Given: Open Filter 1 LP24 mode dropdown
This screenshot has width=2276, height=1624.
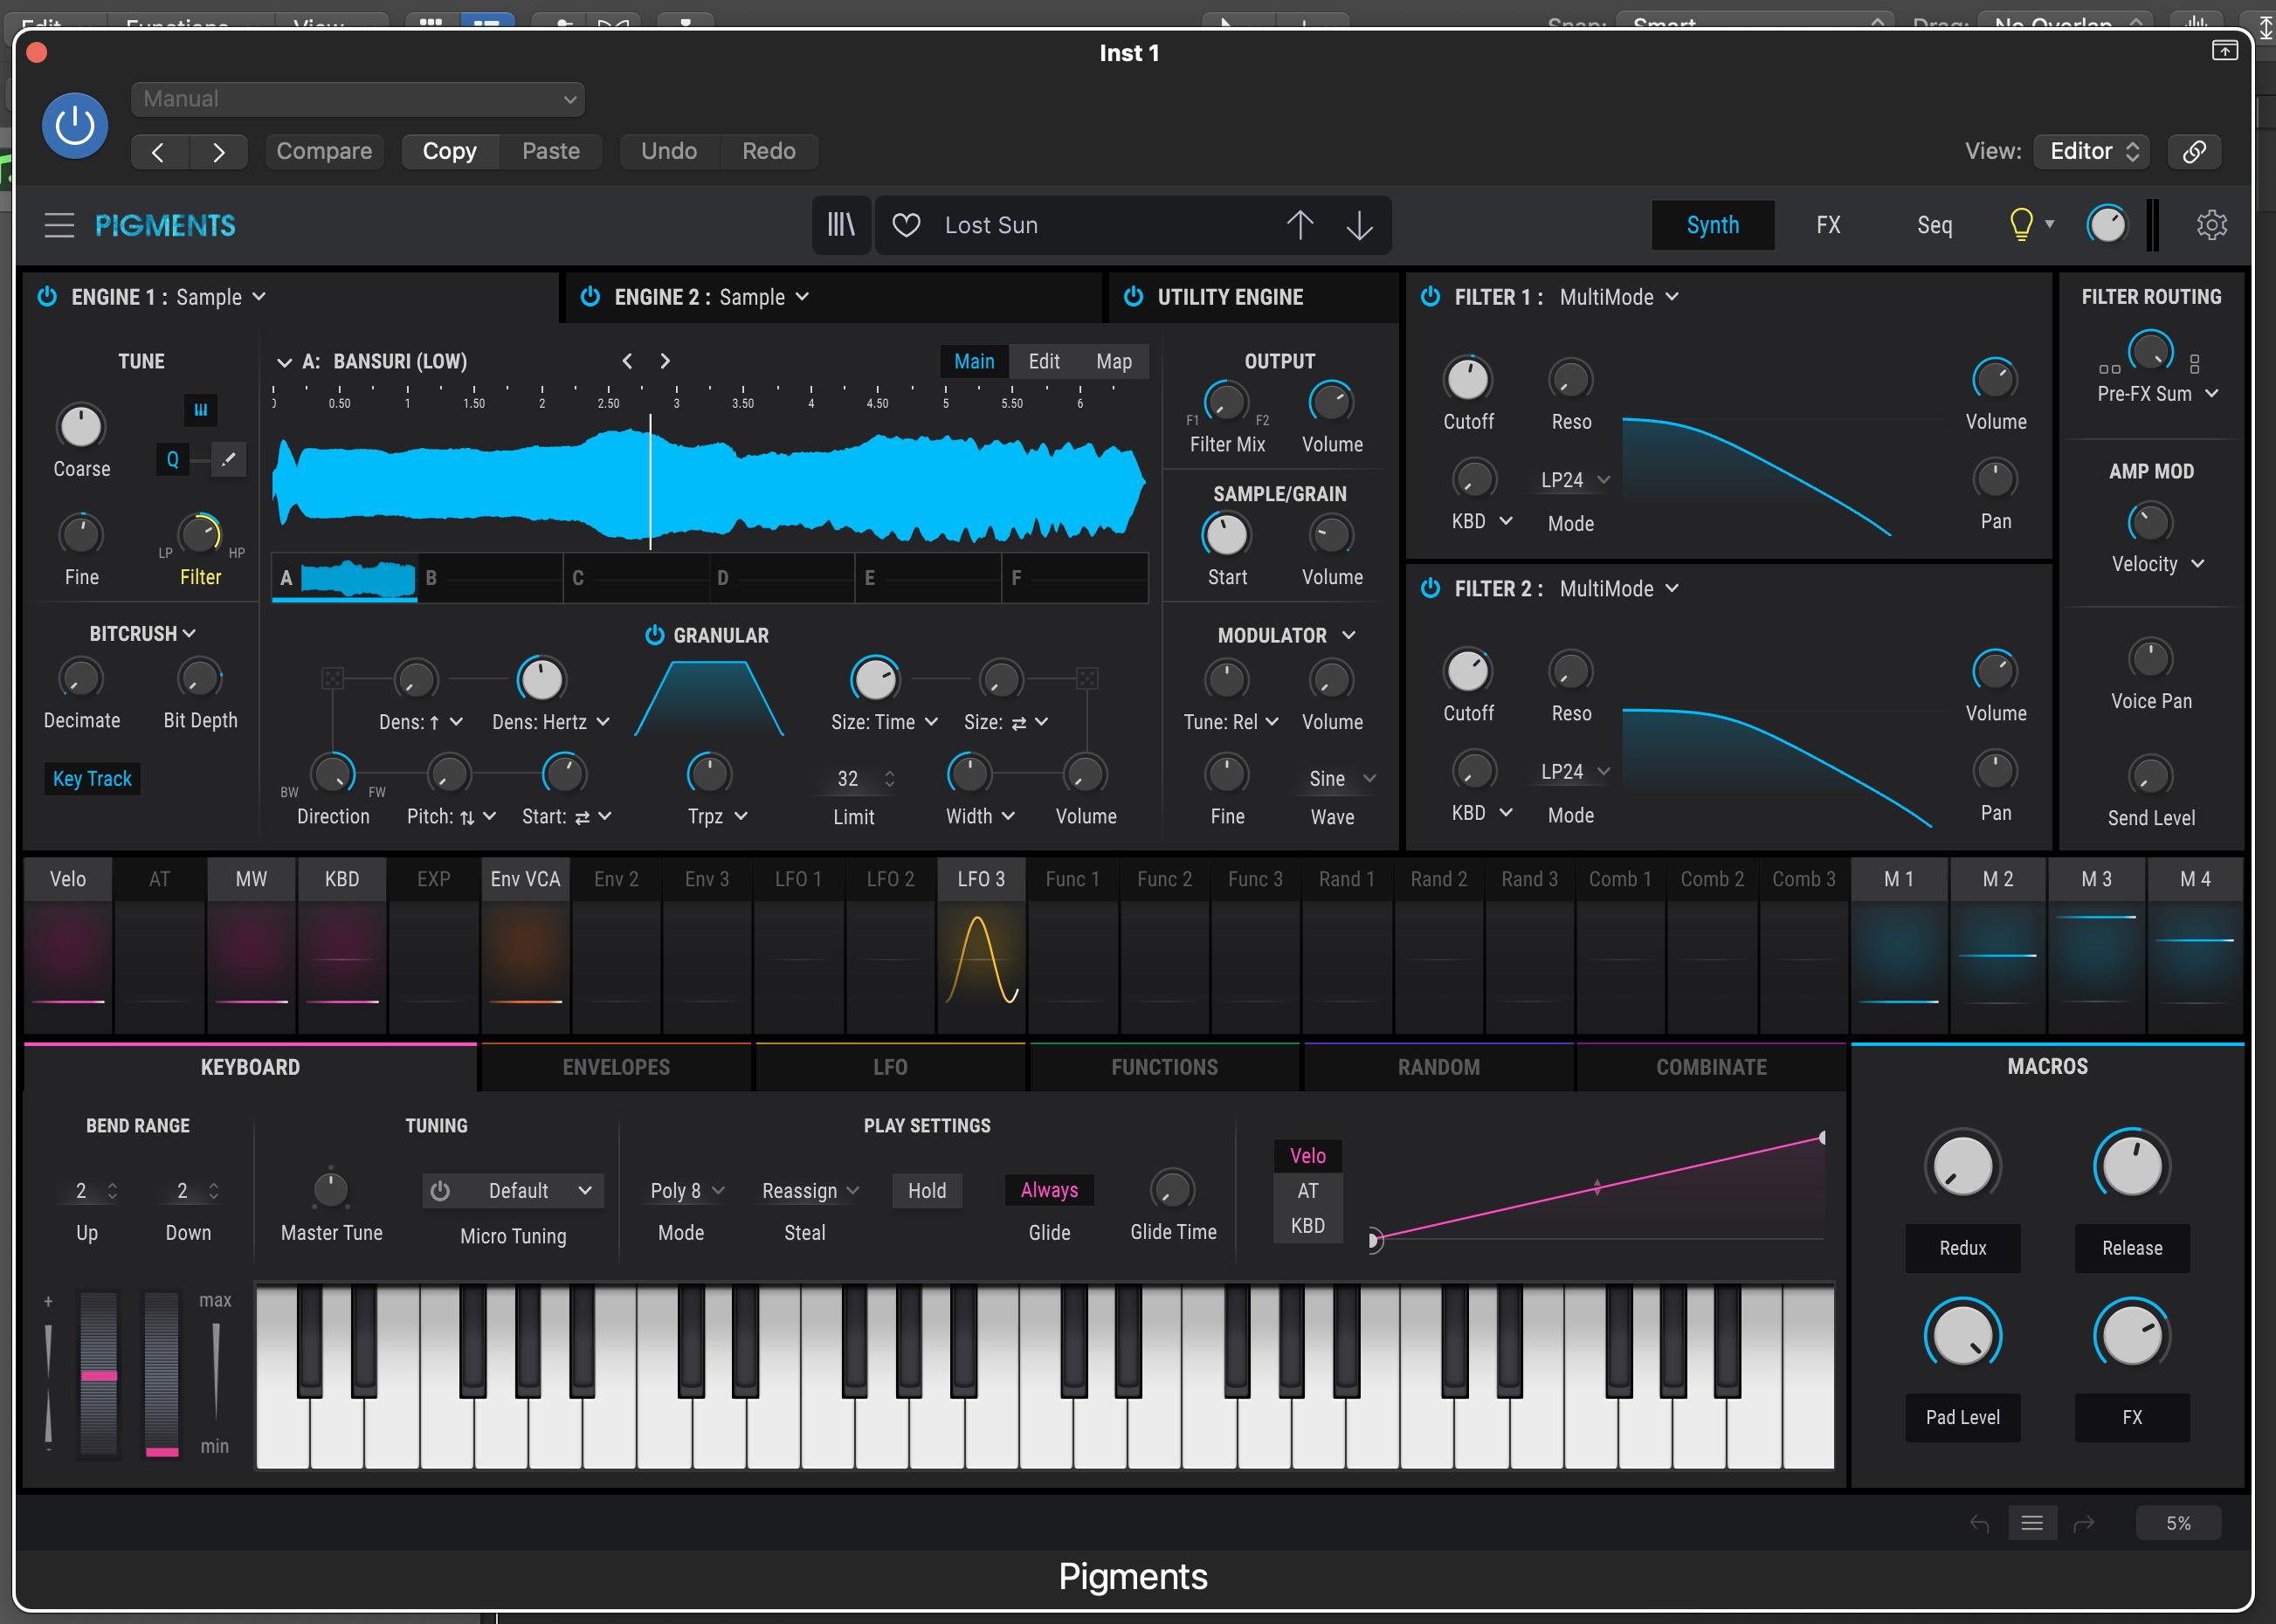Looking at the screenshot, I should (x=1574, y=480).
